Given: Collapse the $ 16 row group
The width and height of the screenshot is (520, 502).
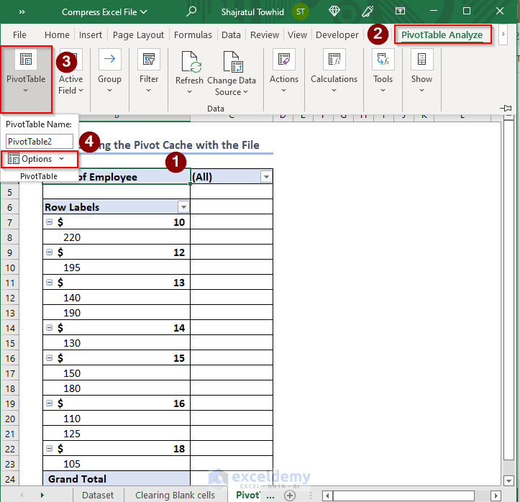Looking at the screenshot, I should click(x=49, y=403).
